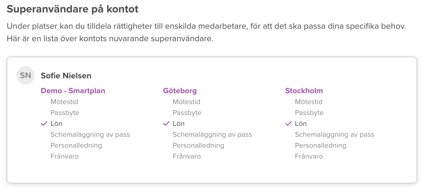
Task: Click the SN avatar icon
Action: pyautogui.click(x=26, y=75)
